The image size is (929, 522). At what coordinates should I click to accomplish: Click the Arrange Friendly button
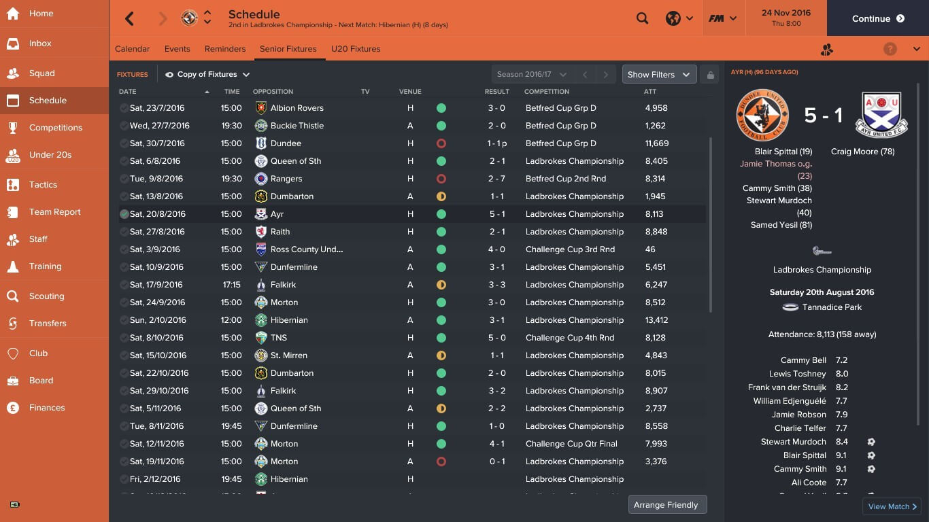point(667,505)
